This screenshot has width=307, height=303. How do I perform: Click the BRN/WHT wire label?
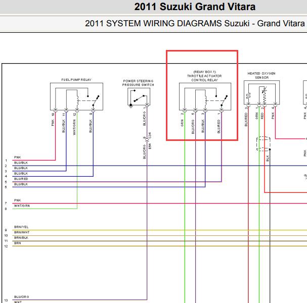click(x=22, y=232)
